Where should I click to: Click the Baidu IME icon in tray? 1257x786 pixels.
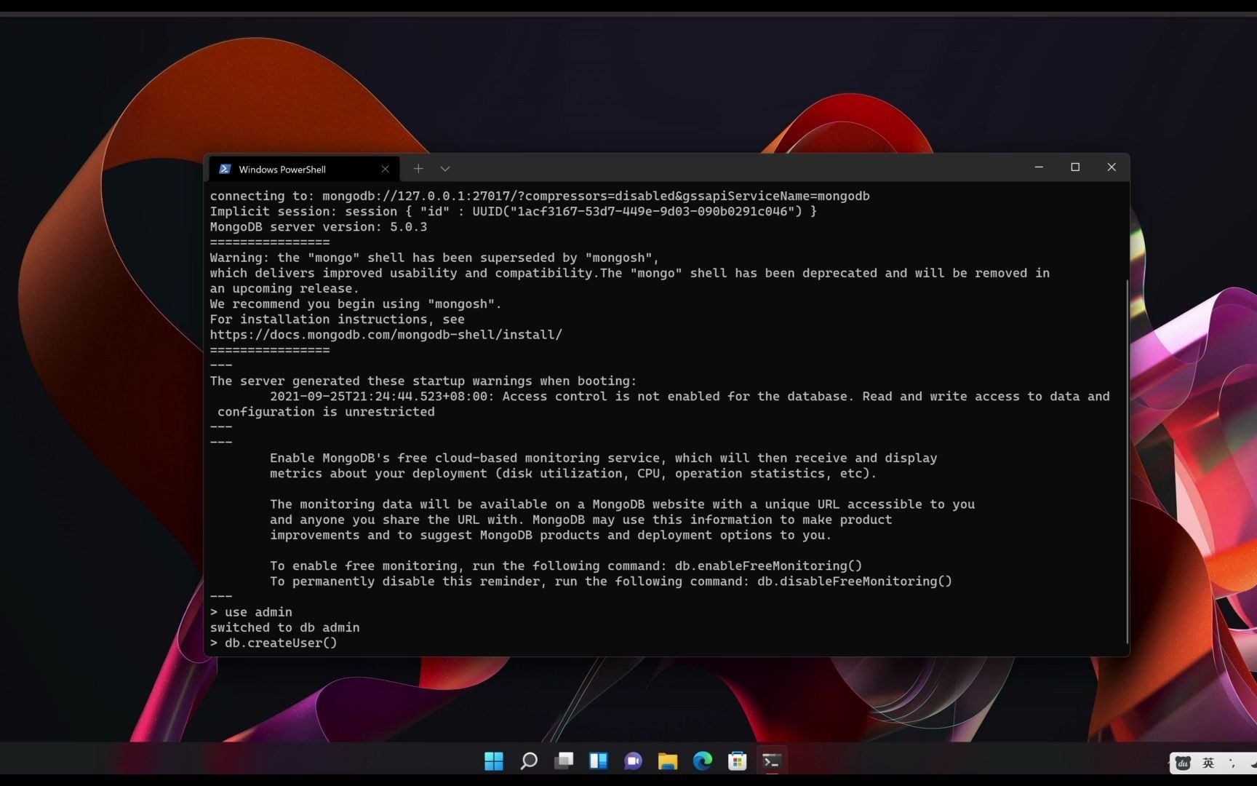click(x=1184, y=763)
